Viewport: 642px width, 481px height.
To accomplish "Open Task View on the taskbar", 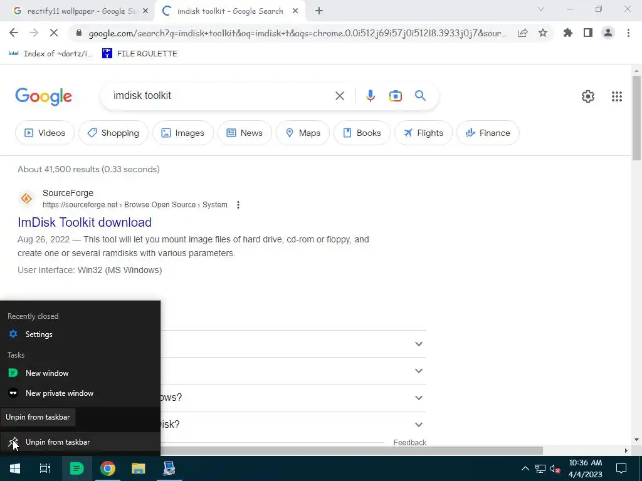I will click(x=45, y=468).
